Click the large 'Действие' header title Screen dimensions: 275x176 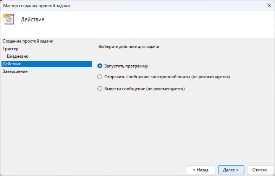pos(32,19)
